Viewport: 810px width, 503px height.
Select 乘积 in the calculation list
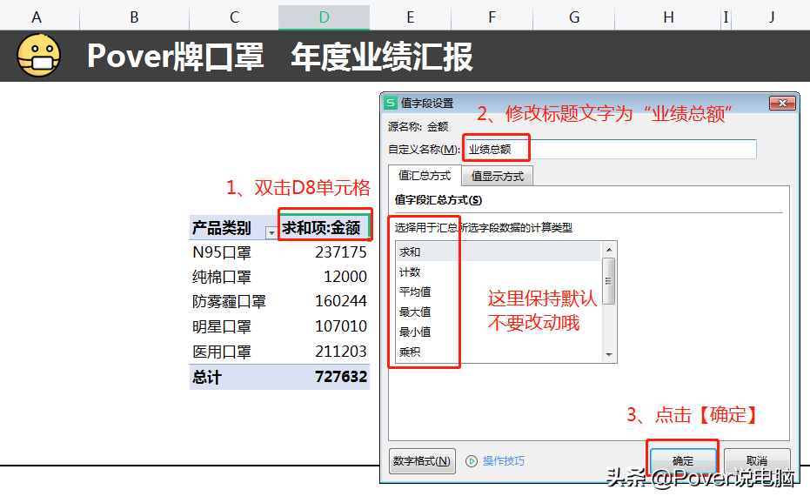[499, 352]
